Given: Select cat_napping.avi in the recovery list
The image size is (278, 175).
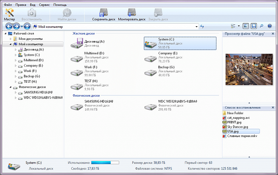Looking at the screenshot, I should pos(238,118).
